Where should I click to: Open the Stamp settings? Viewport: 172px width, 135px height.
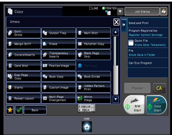24,87
